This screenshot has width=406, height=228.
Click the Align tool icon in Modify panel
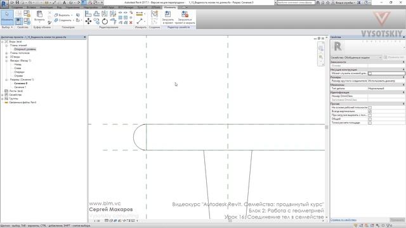[x=88, y=13]
